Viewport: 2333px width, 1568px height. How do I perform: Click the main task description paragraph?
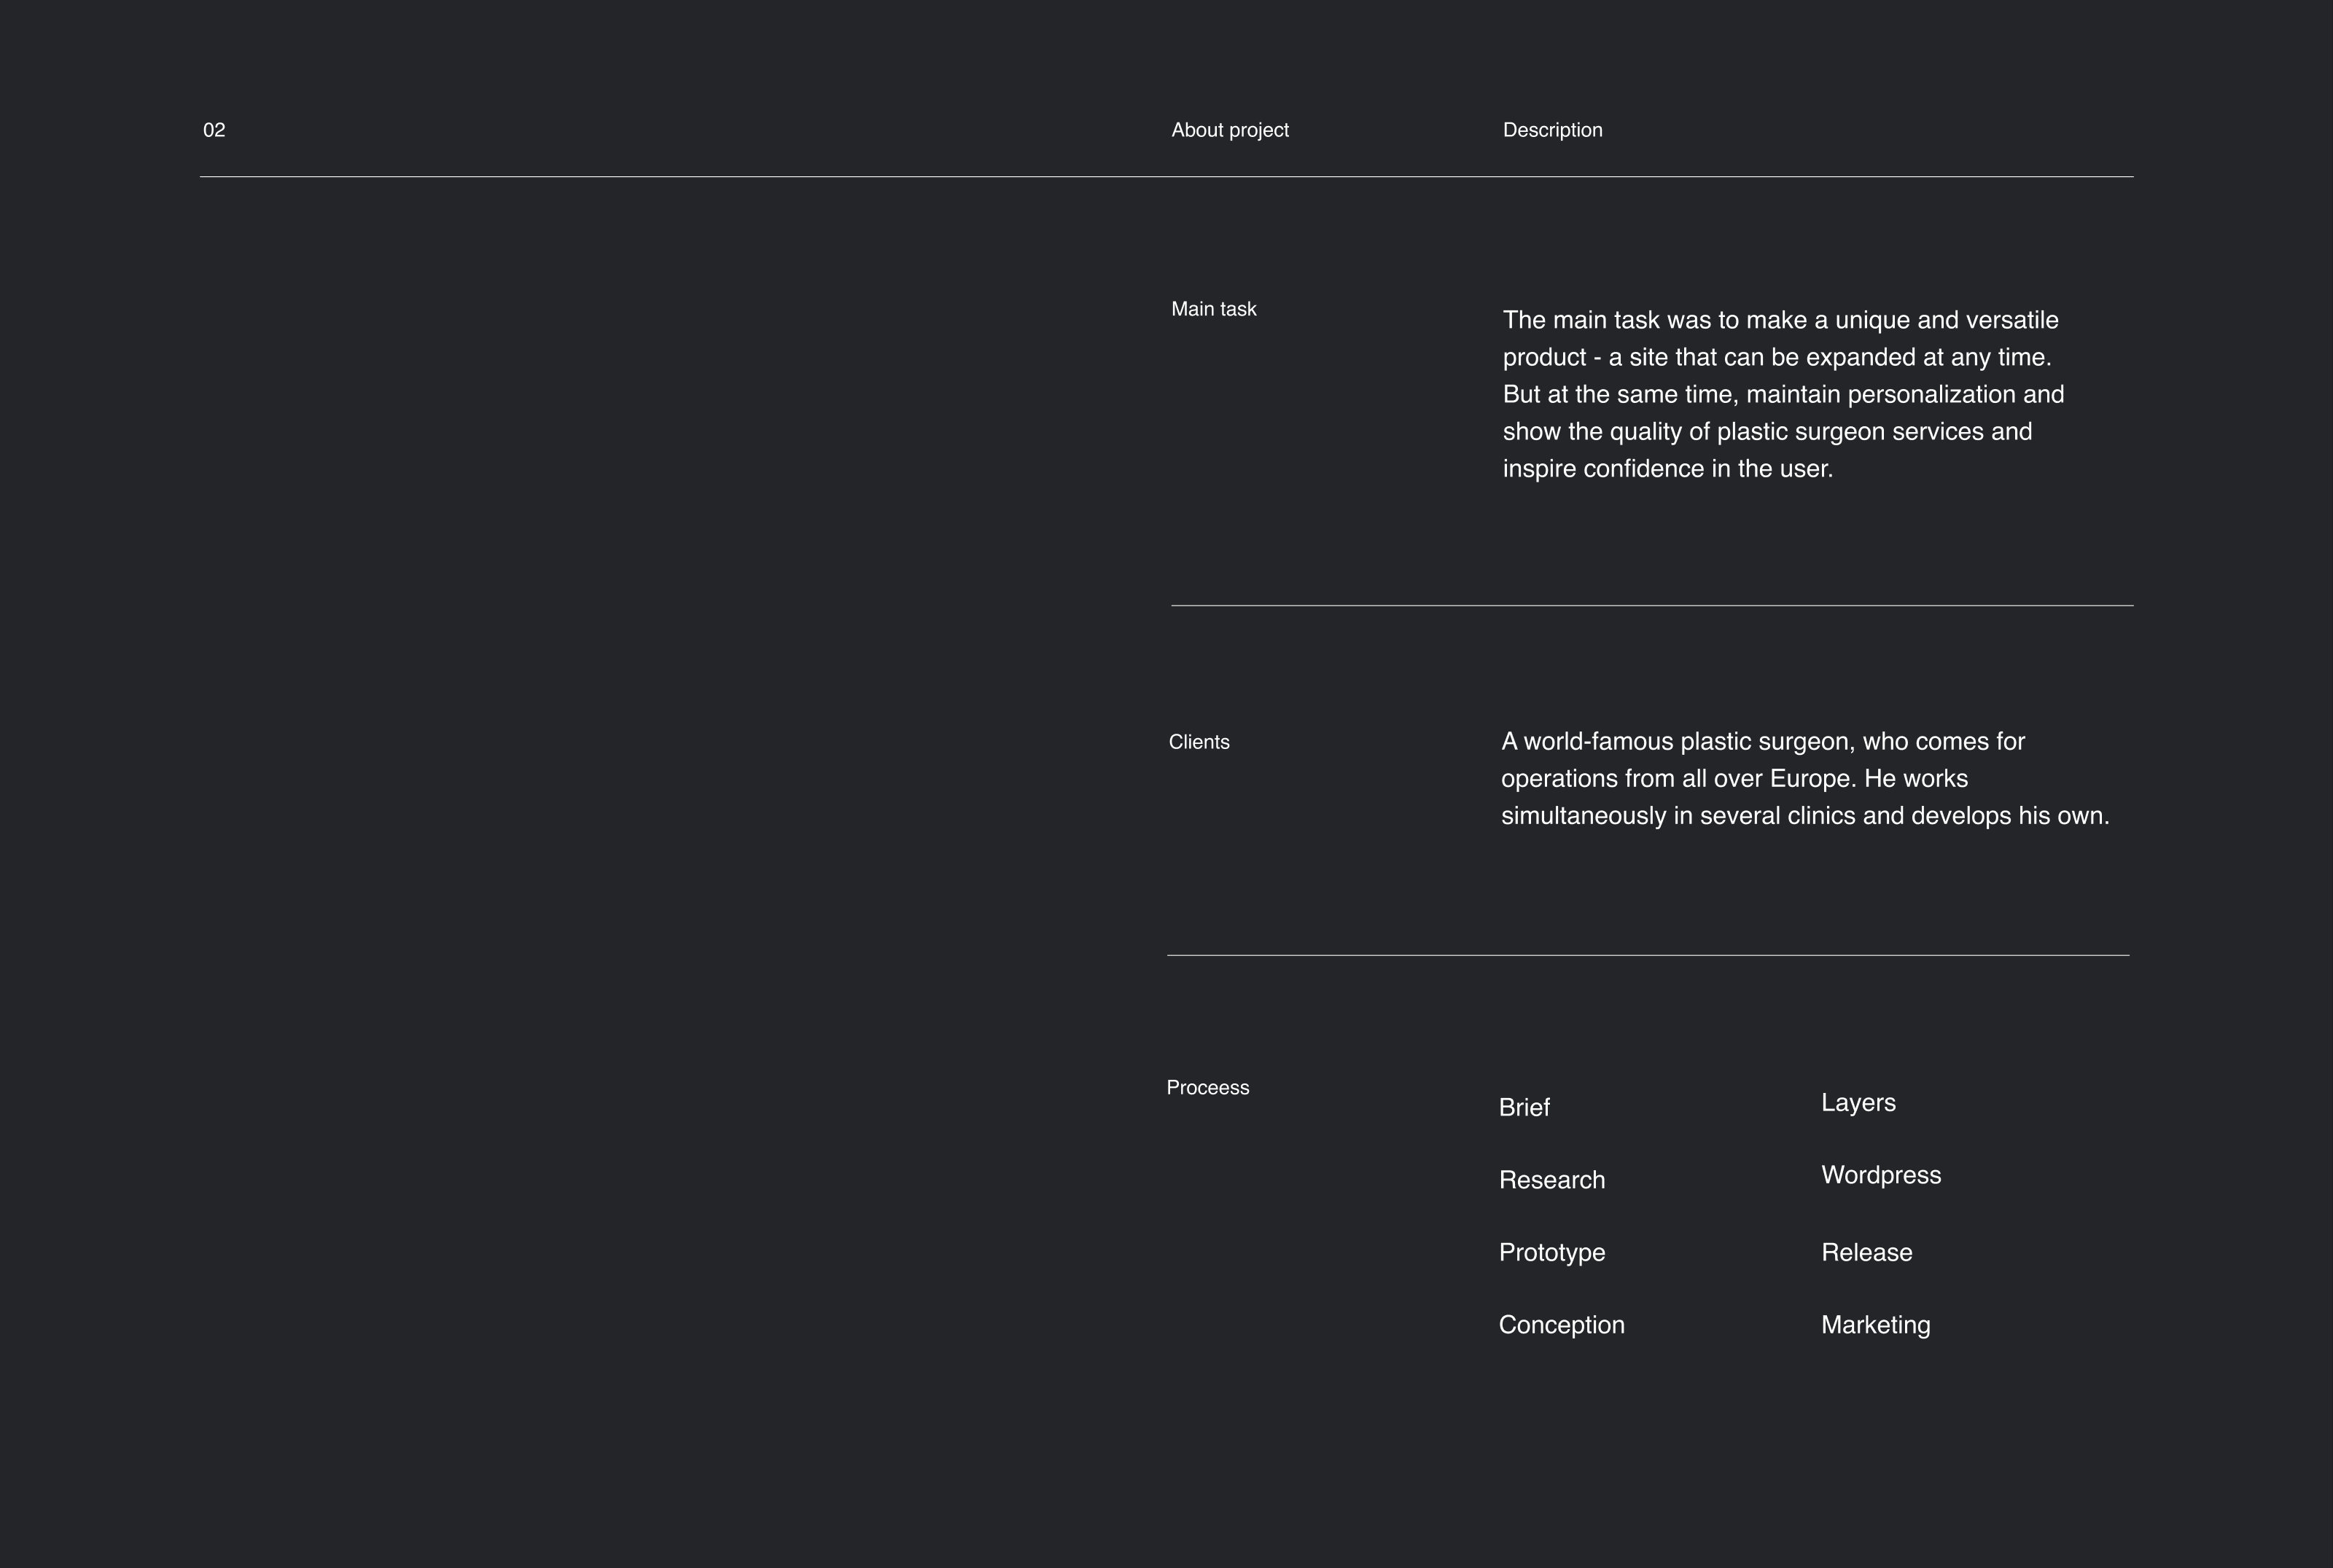(1783, 394)
